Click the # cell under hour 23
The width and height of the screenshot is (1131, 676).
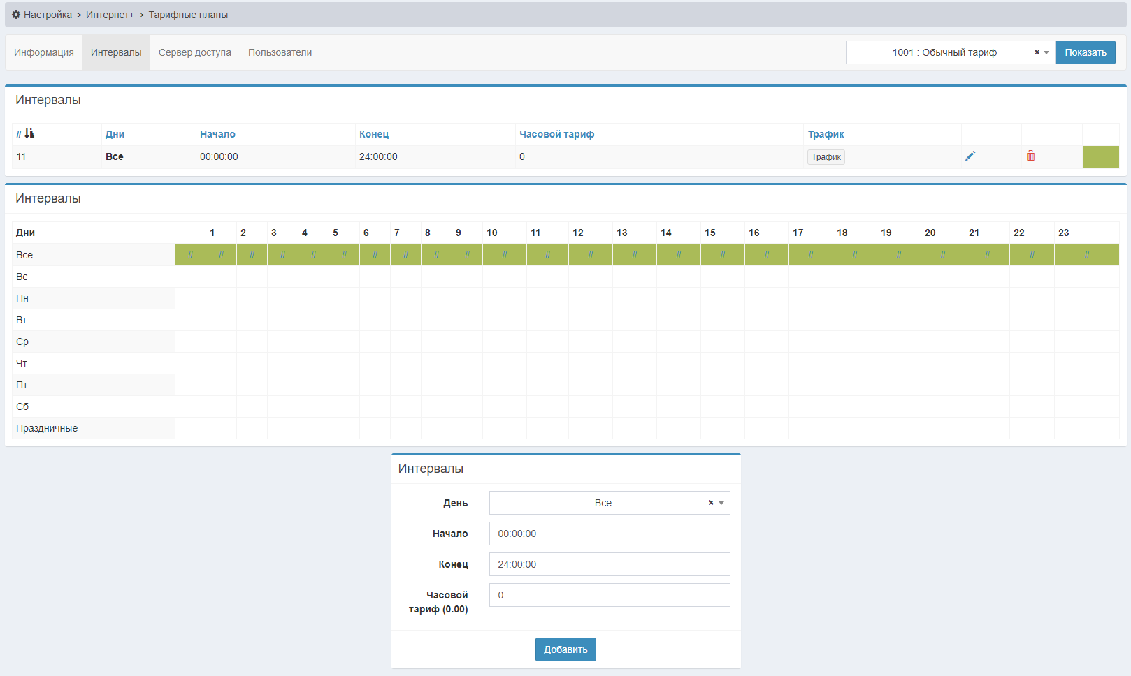1086,255
